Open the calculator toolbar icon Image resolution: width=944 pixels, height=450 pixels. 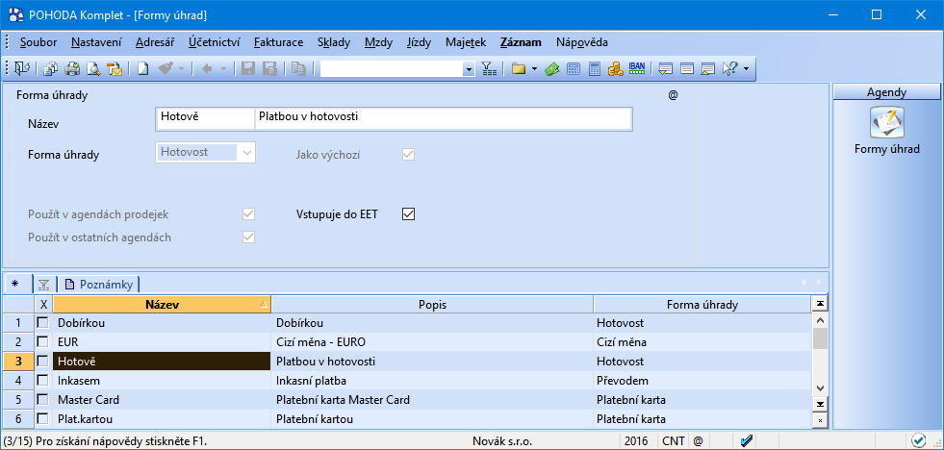click(x=595, y=69)
